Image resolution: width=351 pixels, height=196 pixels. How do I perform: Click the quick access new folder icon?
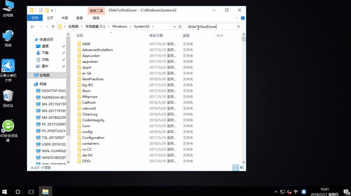tap(47, 10)
